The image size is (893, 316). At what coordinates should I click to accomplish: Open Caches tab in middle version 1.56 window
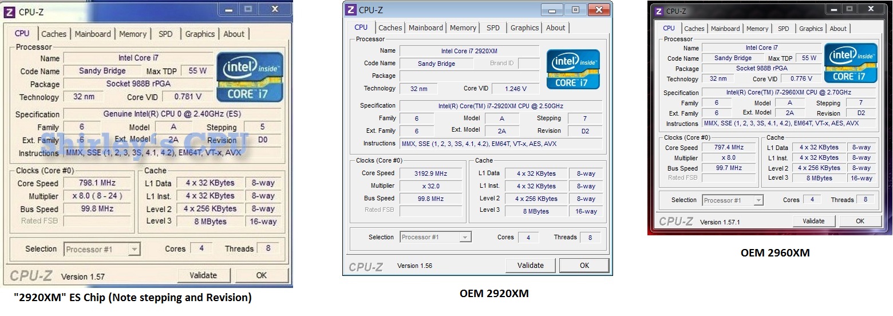click(x=390, y=27)
